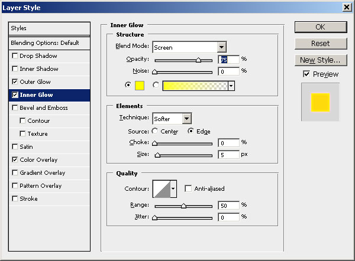Uncheck the Outer Glow effect
The height and width of the screenshot is (261, 355).
[x=15, y=81]
